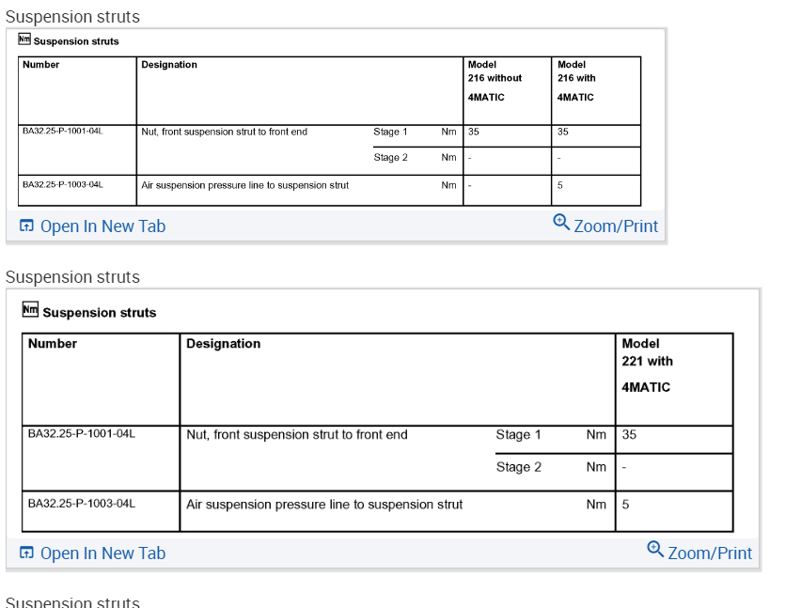801x608 pixels.
Task: Click the magnifier icon under the Model 216 table
Action: 561,222
